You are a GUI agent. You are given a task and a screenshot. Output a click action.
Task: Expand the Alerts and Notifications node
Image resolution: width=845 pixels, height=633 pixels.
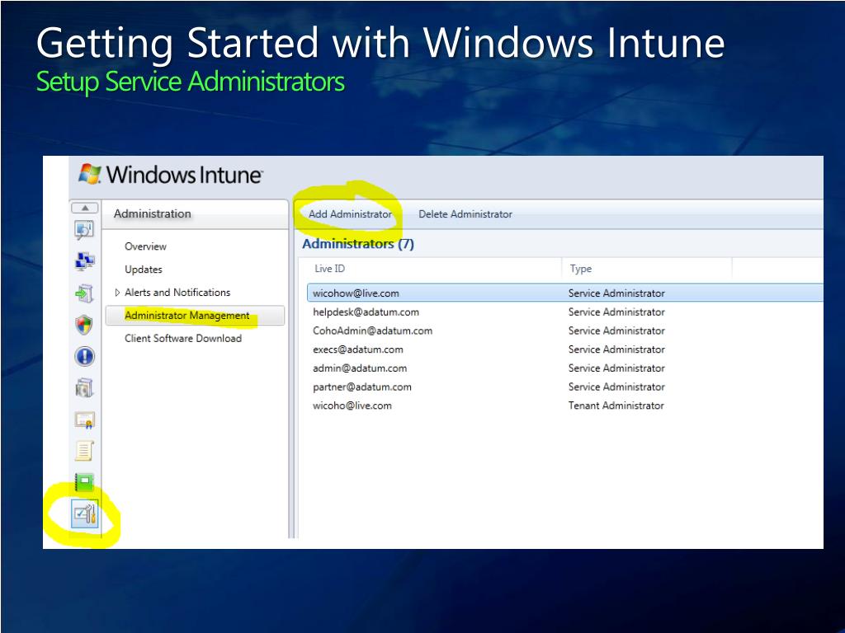(117, 293)
